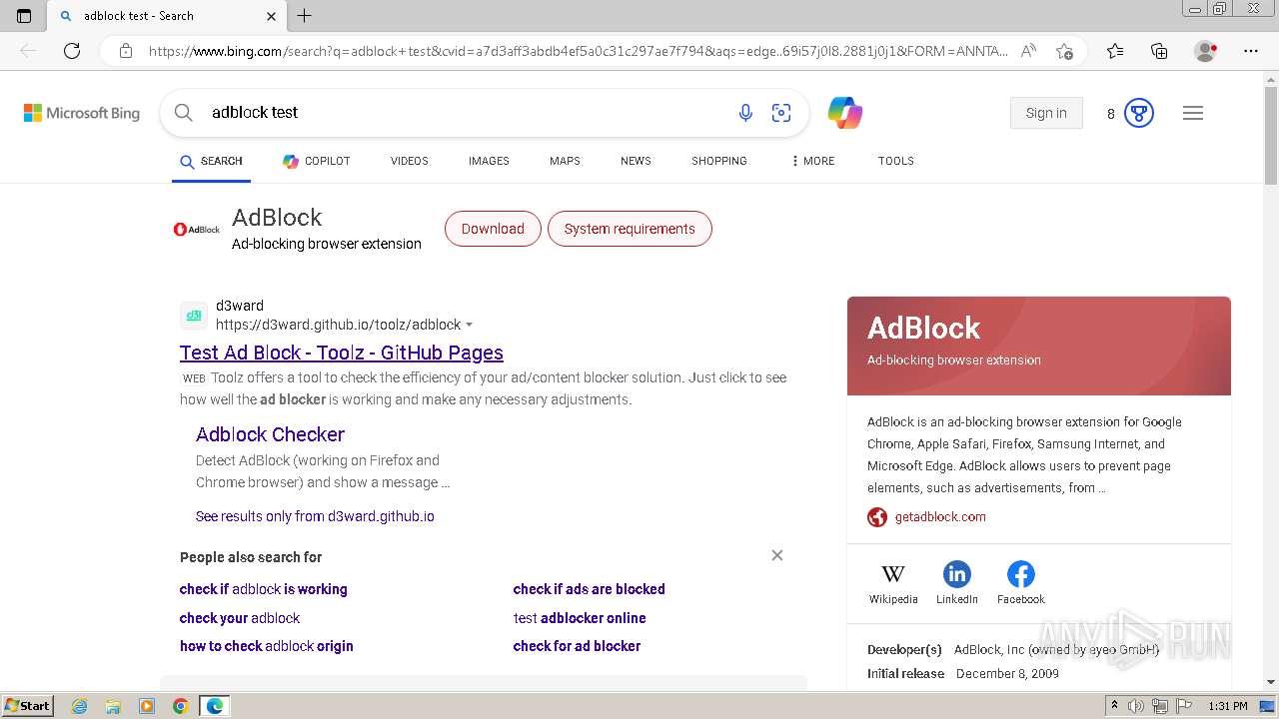Reload the current page
The width and height of the screenshot is (1279, 719).
(x=72, y=51)
